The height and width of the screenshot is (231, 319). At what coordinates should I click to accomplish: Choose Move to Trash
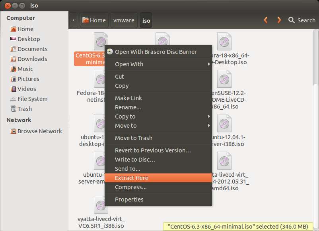[x=158, y=138]
